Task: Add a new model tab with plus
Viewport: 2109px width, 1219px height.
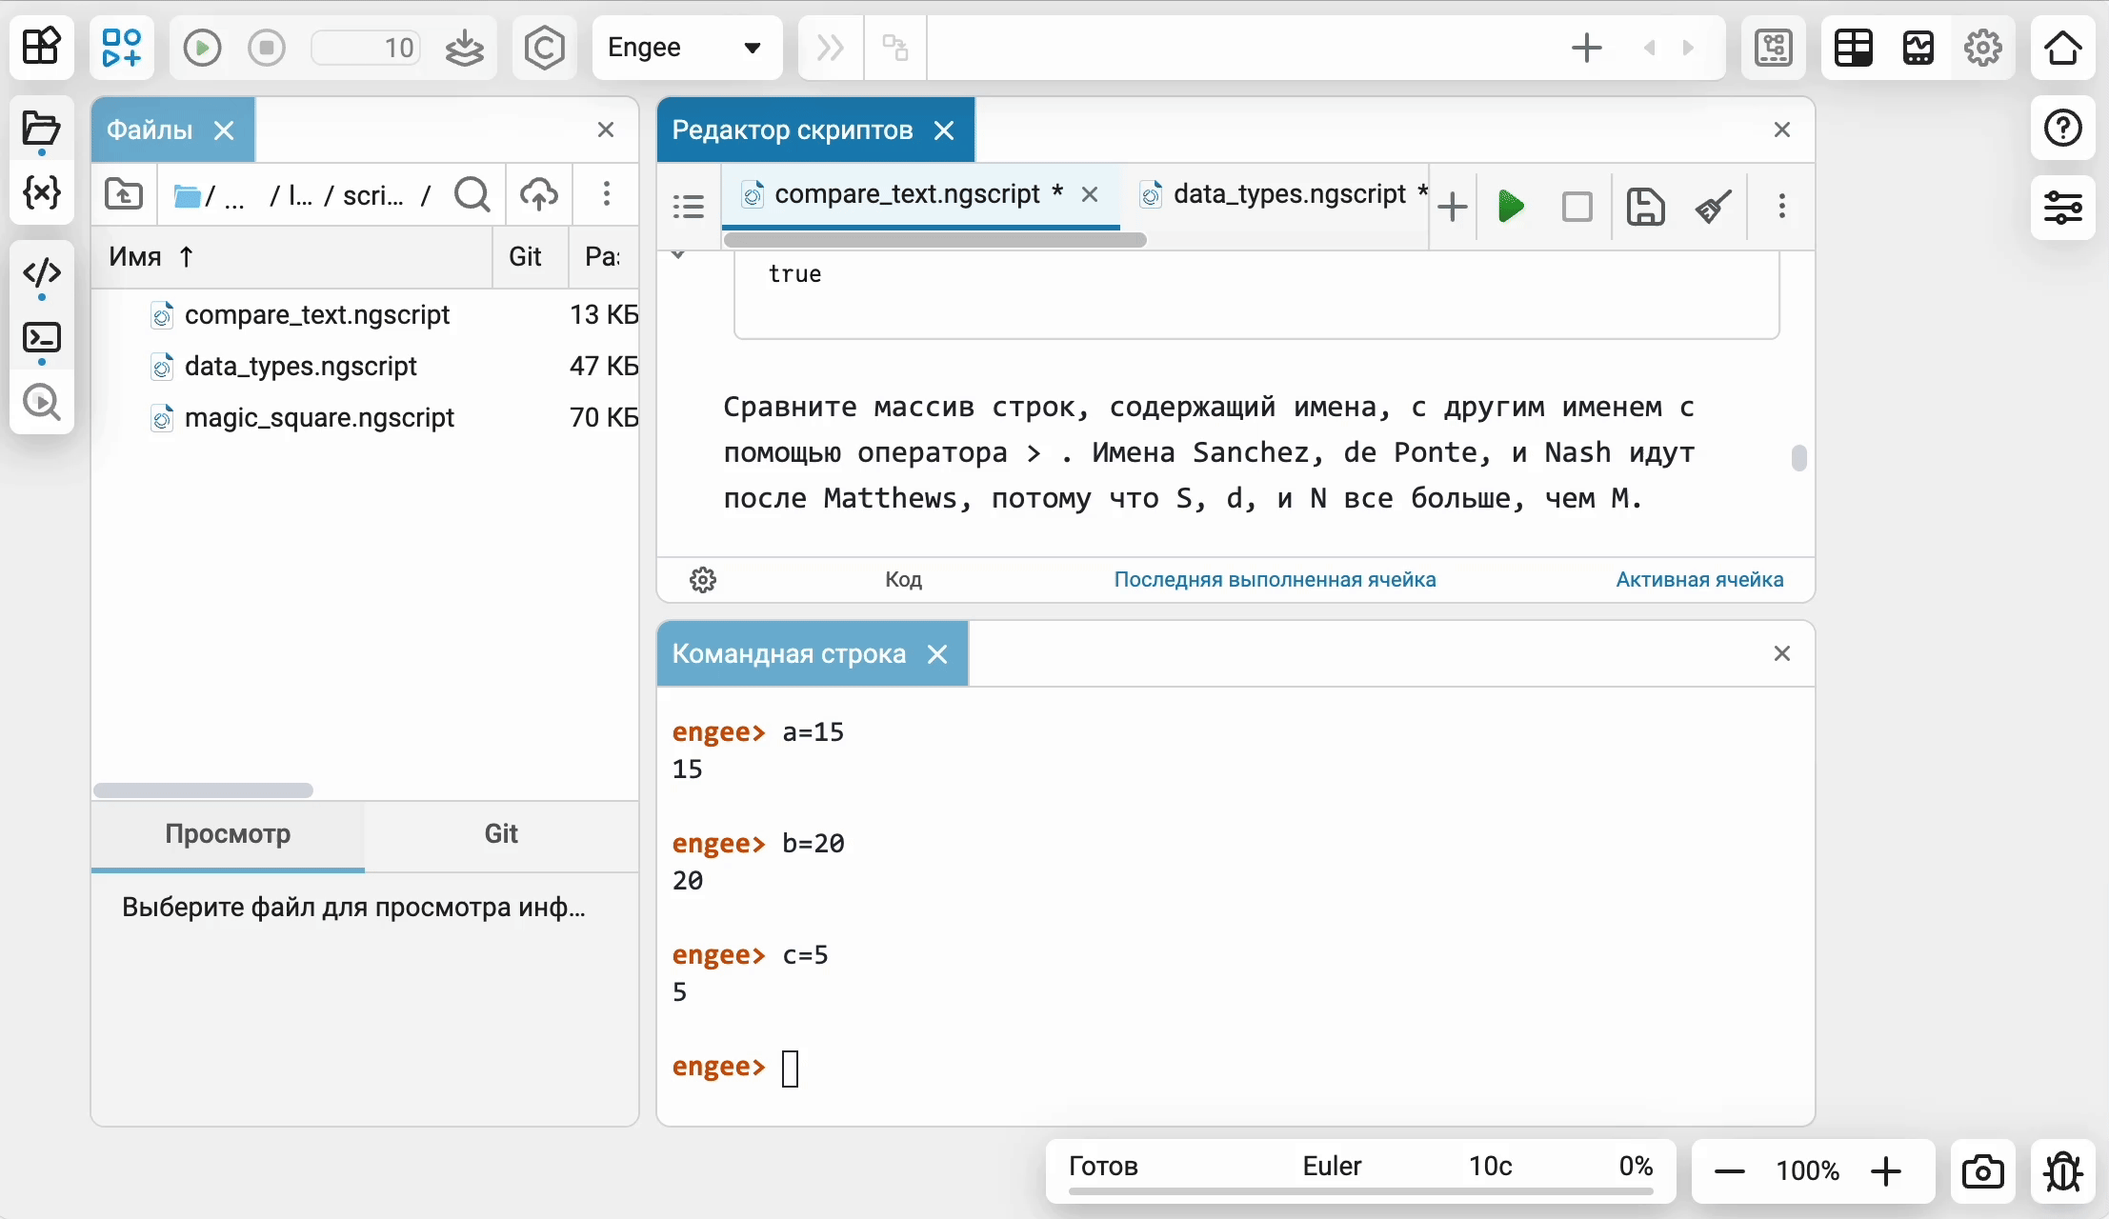Action: coord(1587,48)
